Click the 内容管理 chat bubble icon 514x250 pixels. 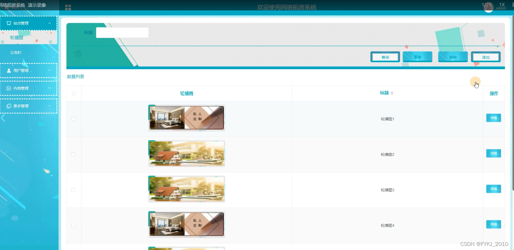click(x=9, y=88)
